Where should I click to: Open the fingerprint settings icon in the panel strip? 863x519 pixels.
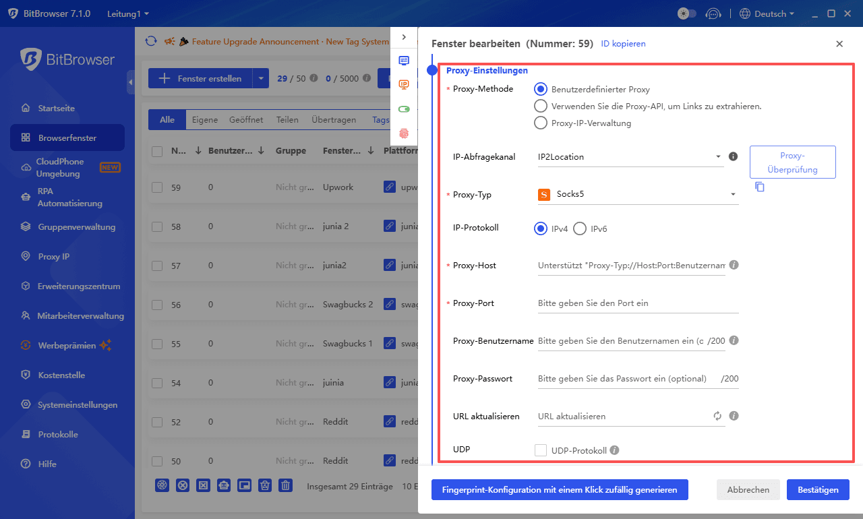tap(404, 134)
